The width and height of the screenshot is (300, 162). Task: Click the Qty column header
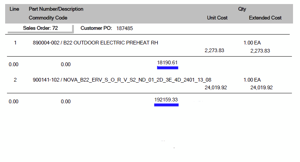pos(242,9)
